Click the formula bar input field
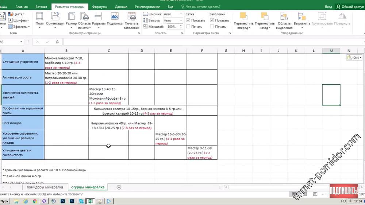The height and width of the screenshot is (205, 365). 213,42
